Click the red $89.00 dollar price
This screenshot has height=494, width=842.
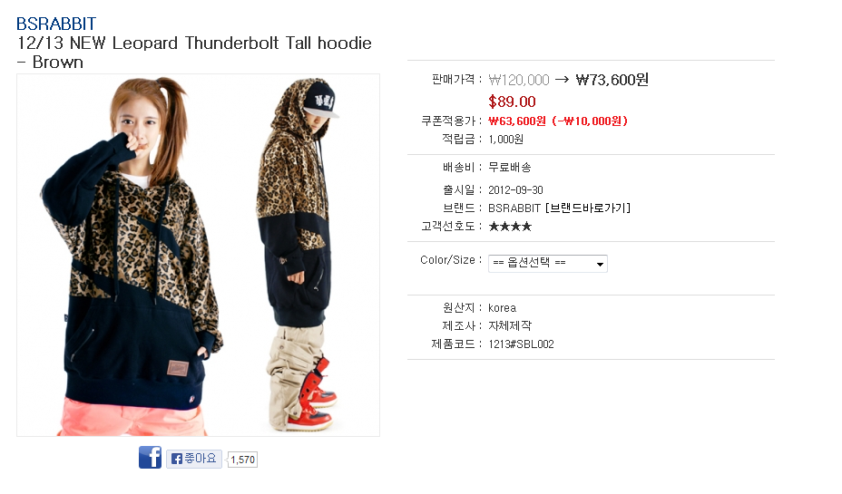click(x=512, y=102)
